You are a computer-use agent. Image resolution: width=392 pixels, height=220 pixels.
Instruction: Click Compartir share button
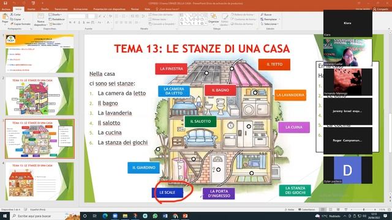[x=380, y=9]
